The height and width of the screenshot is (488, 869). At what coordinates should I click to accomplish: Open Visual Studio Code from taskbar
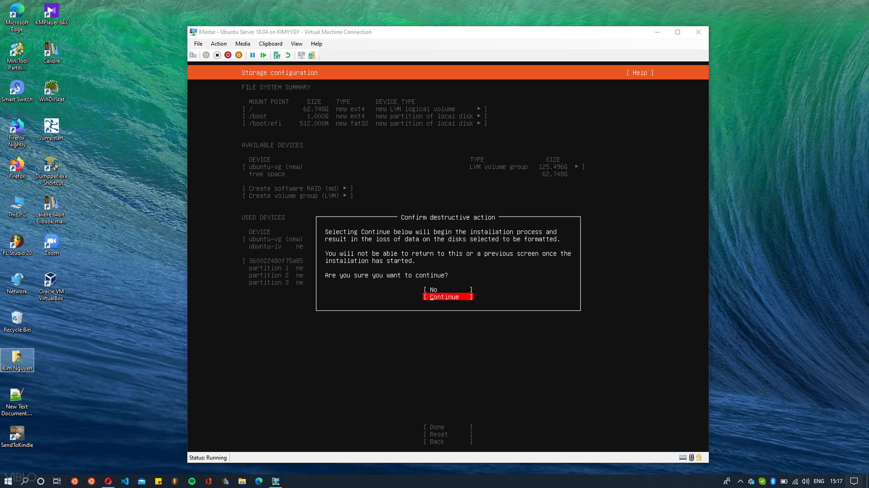point(125,481)
